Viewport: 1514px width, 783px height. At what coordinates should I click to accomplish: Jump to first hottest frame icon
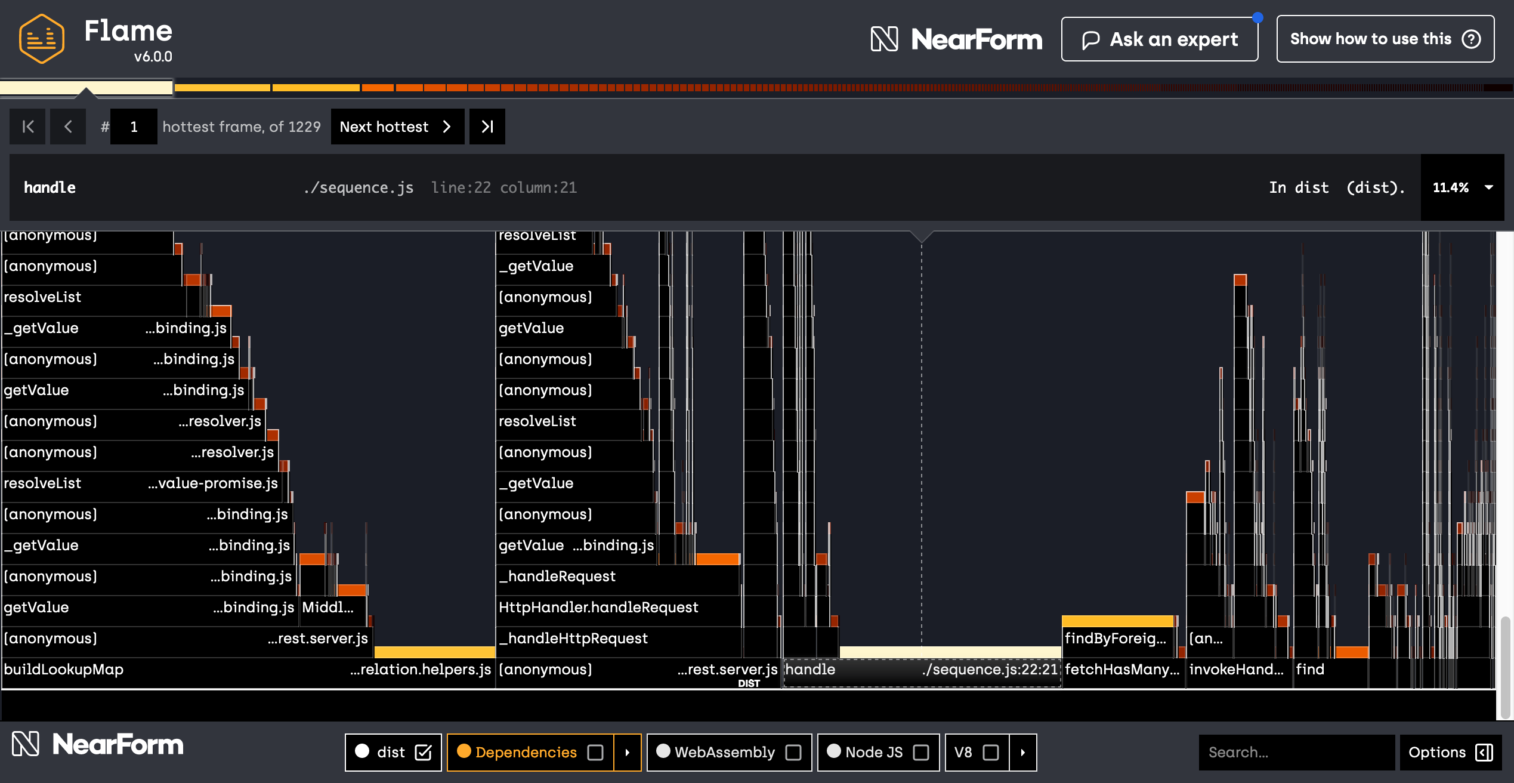coord(27,127)
